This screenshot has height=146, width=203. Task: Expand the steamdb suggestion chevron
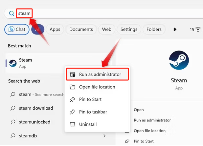[104, 136]
